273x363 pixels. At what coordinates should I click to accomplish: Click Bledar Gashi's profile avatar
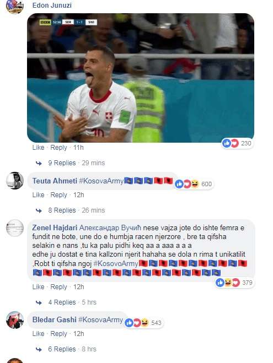pyautogui.click(x=14, y=320)
